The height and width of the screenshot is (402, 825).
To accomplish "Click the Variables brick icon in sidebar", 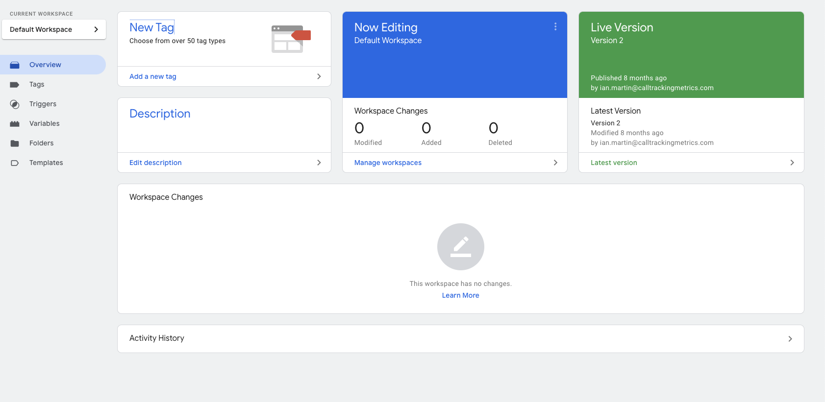I will coord(15,124).
